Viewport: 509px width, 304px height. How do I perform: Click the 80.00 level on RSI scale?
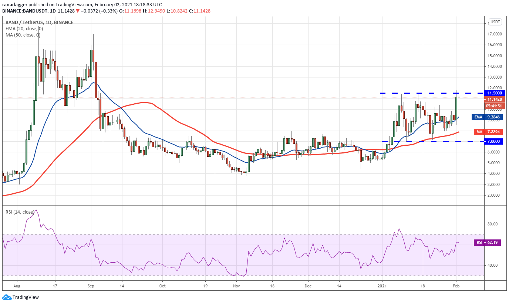click(492, 224)
